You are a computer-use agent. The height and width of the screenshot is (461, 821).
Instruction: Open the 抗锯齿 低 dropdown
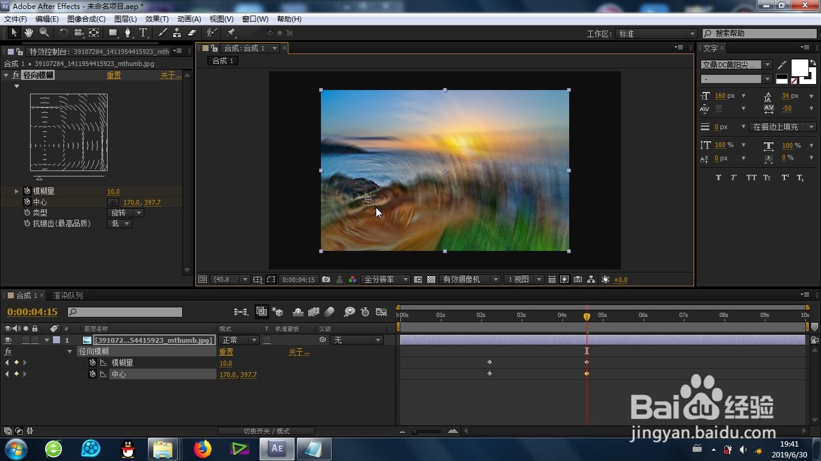tap(119, 224)
